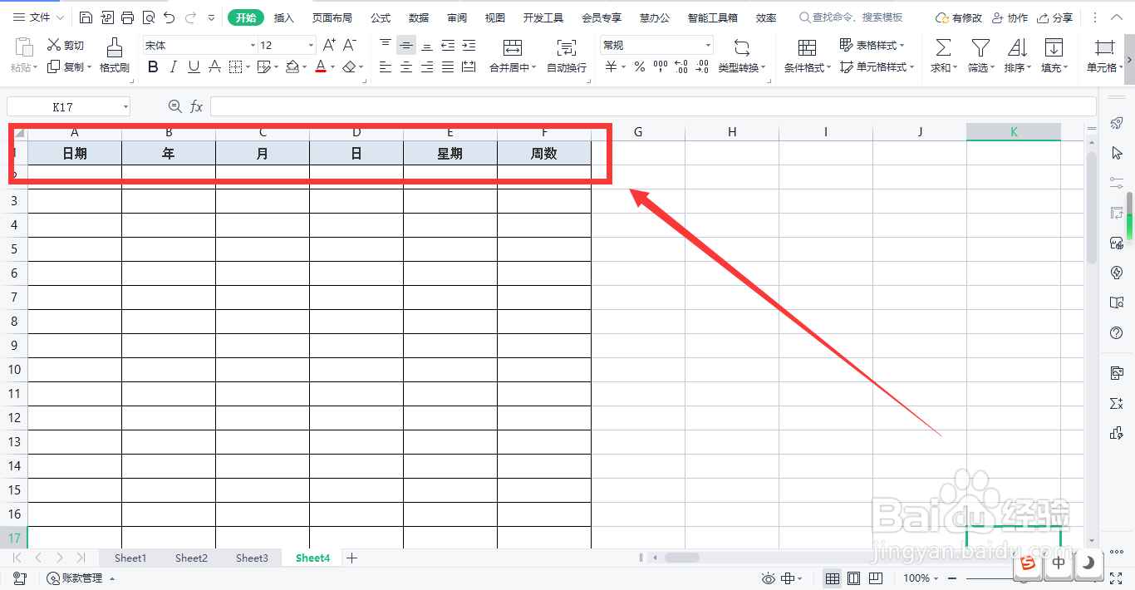Decrease font size with A- icon
This screenshot has height=590, width=1135.
point(350,46)
